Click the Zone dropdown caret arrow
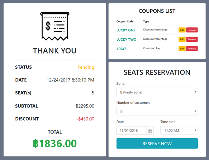The image size is (209, 160). pyautogui.click(x=196, y=92)
